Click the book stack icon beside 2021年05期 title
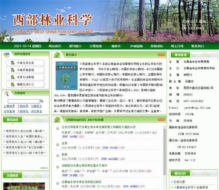Viewport: 219px width, 190px height. 57,120
